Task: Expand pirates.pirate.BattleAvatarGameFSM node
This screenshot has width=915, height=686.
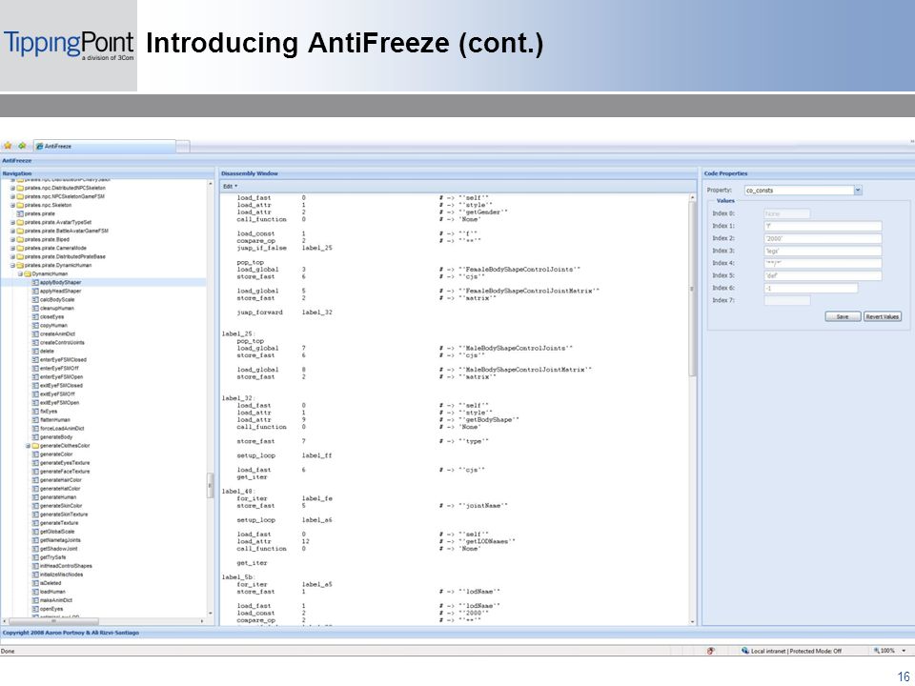Action: coord(12,232)
